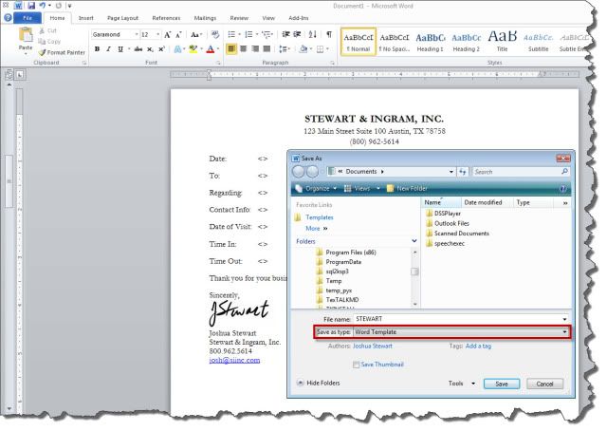Open the Organize menu
607x431 pixels.
point(316,188)
